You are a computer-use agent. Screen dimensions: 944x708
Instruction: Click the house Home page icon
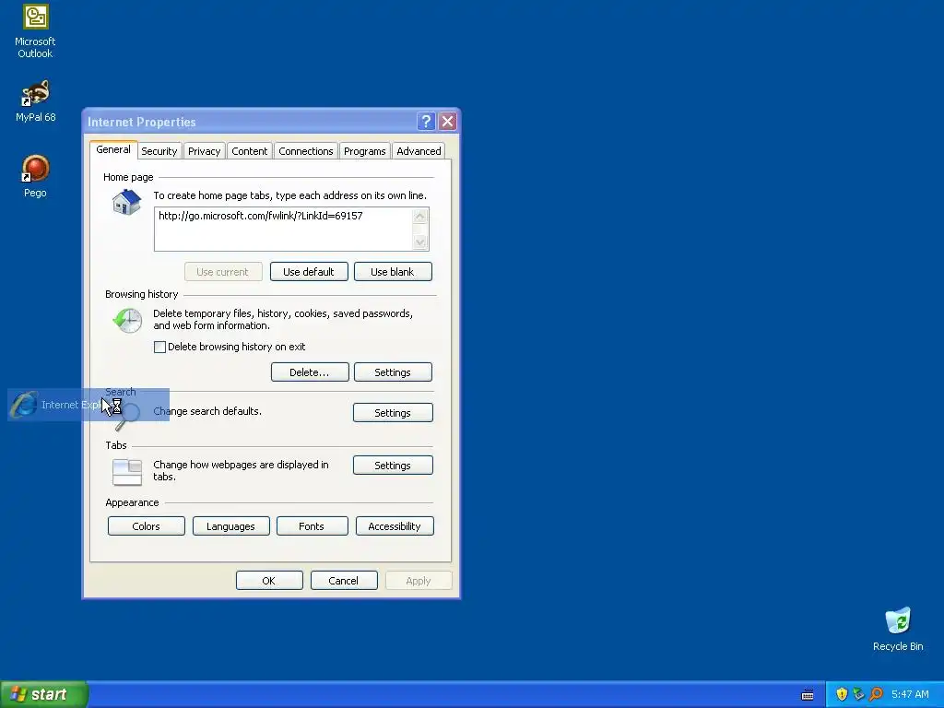[x=126, y=202]
